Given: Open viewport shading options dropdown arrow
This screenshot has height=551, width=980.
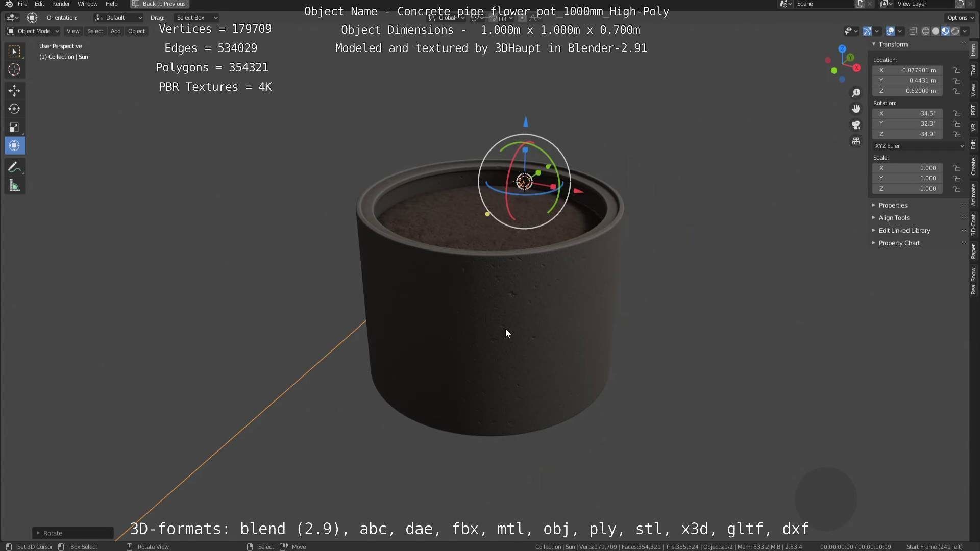Looking at the screenshot, I should pos(965,31).
